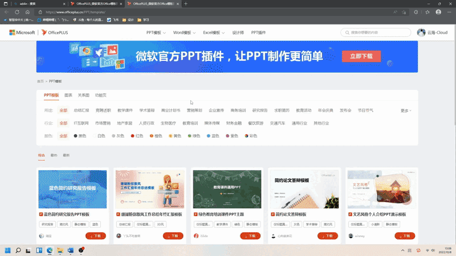Open File Explorer from taskbar
This screenshot has height=256, width=456.
coord(60,250)
